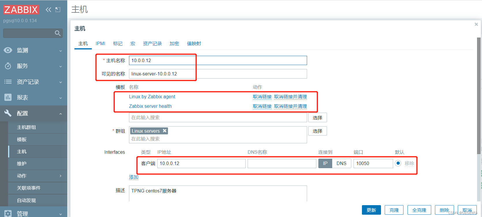Click the sidebar search box
Image resolution: width=482 pixels, height=217 pixels.
click(29, 33)
